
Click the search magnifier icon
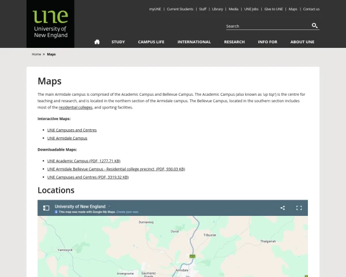[315, 25]
